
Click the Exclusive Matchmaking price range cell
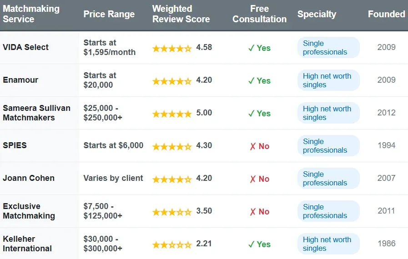point(103,211)
